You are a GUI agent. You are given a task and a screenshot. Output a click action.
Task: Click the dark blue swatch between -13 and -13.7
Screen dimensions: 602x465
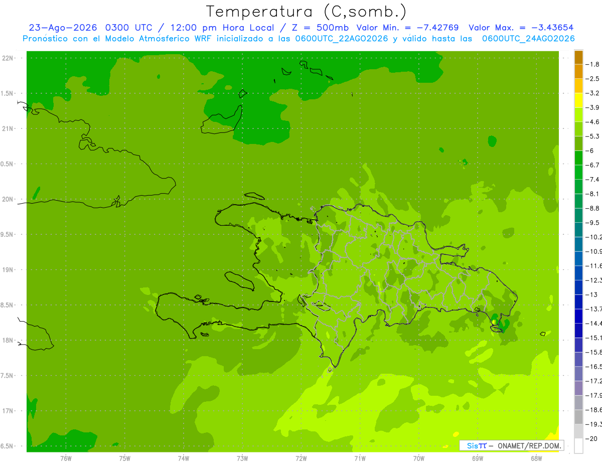(x=578, y=302)
